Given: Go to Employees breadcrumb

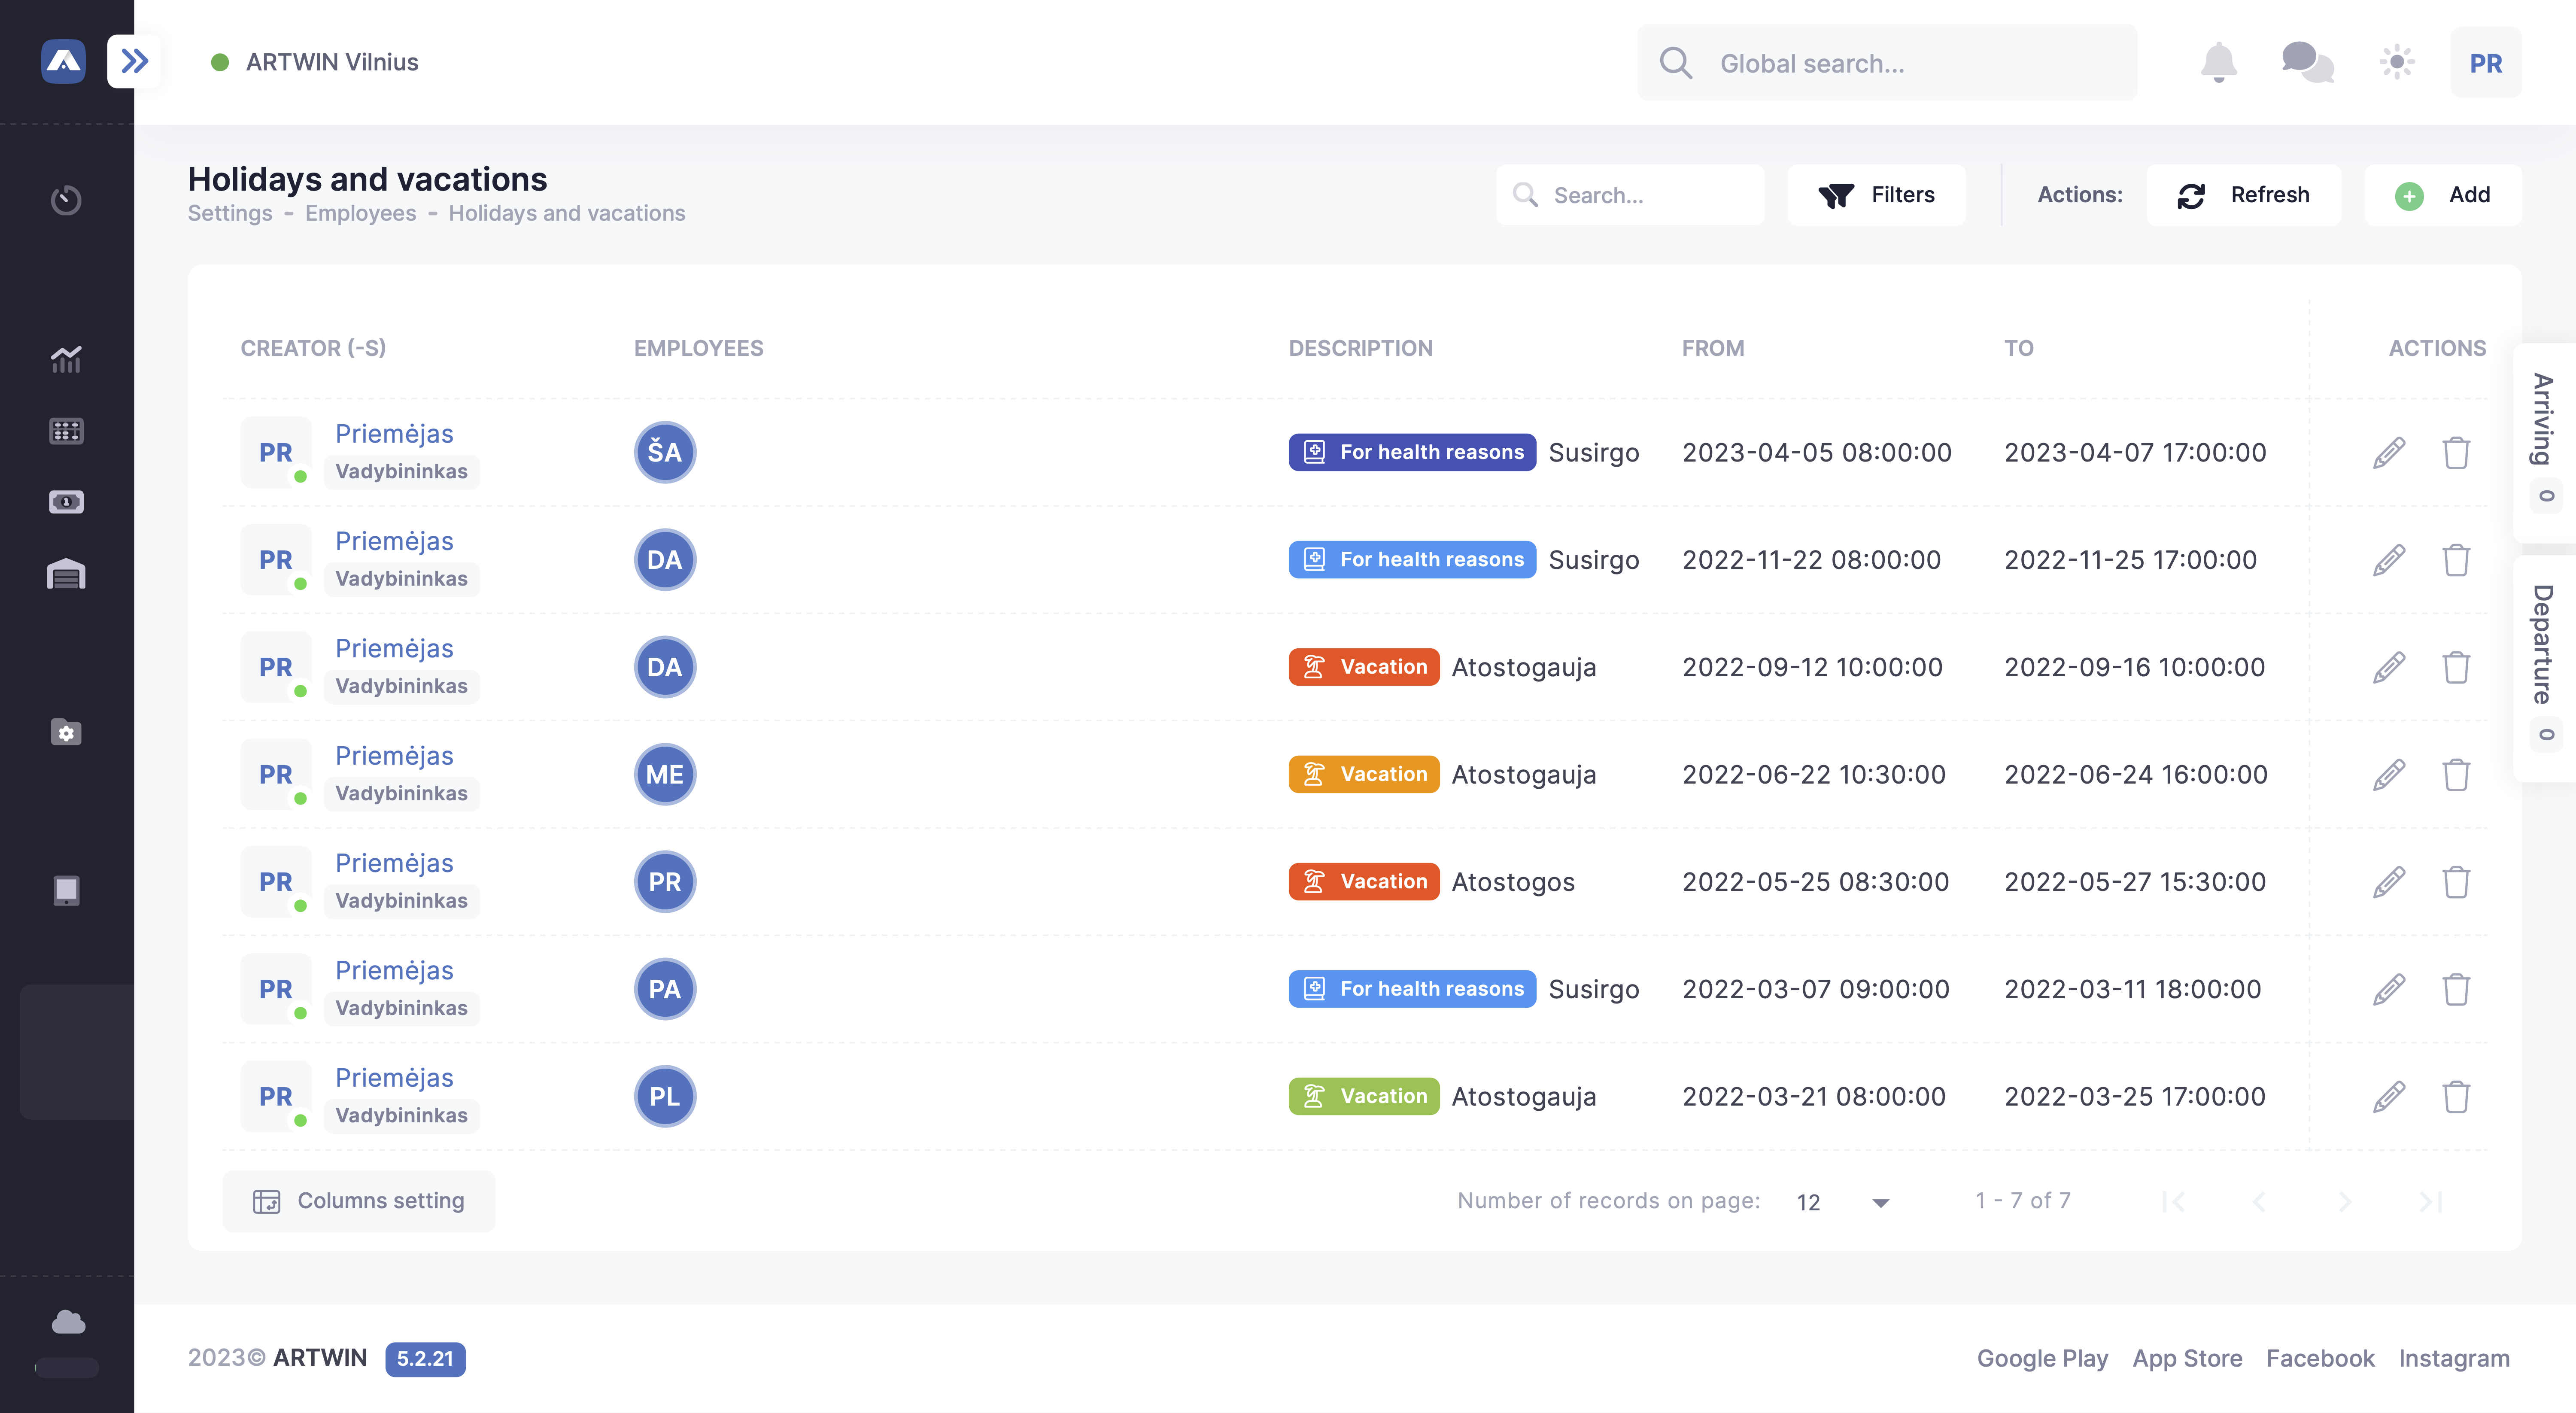Looking at the screenshot, I should tap(360, 213).
